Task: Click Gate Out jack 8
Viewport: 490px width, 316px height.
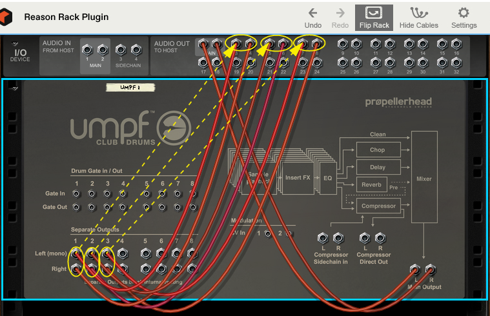Action: click(193, 207)
